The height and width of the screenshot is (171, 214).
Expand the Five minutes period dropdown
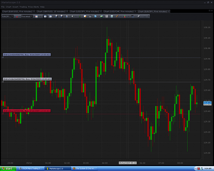click(x=32, y=16)
